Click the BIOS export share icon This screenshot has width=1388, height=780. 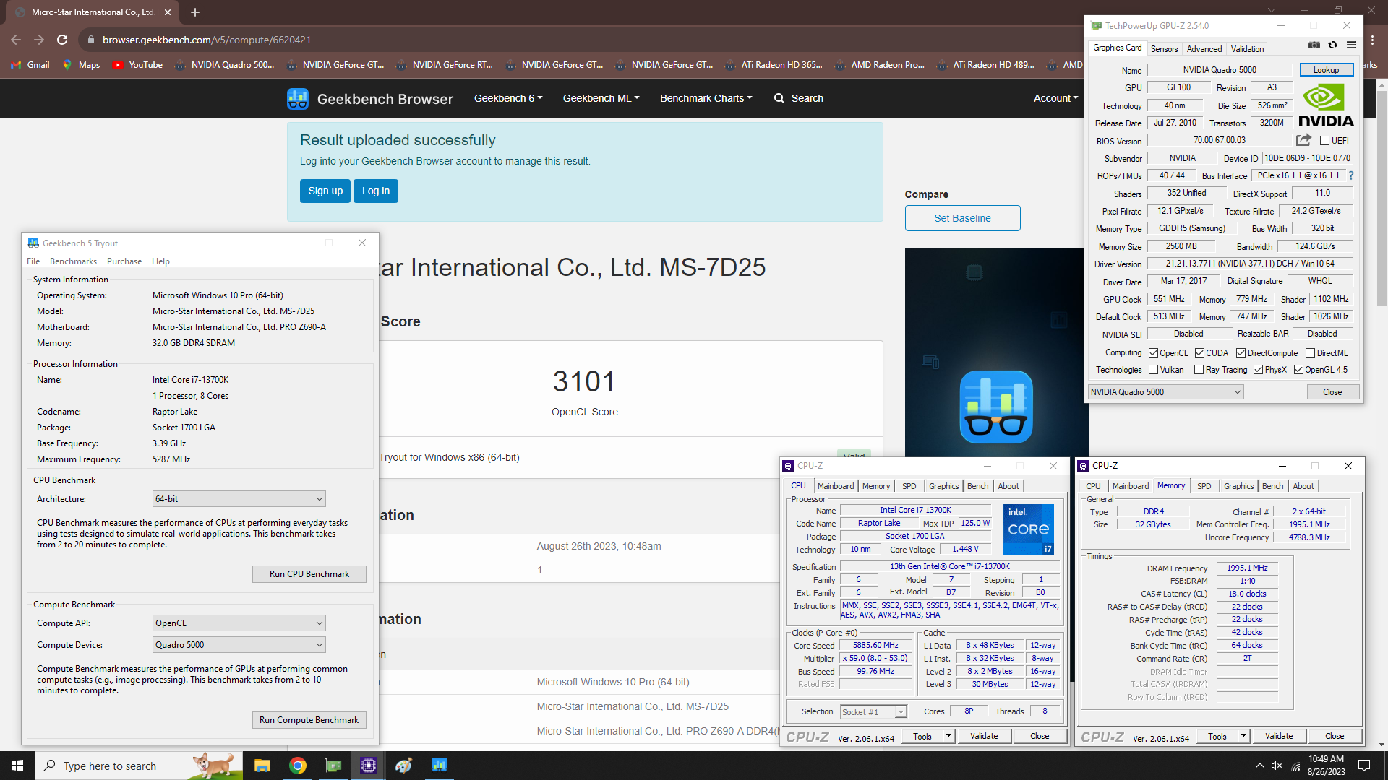(1303, 140)
